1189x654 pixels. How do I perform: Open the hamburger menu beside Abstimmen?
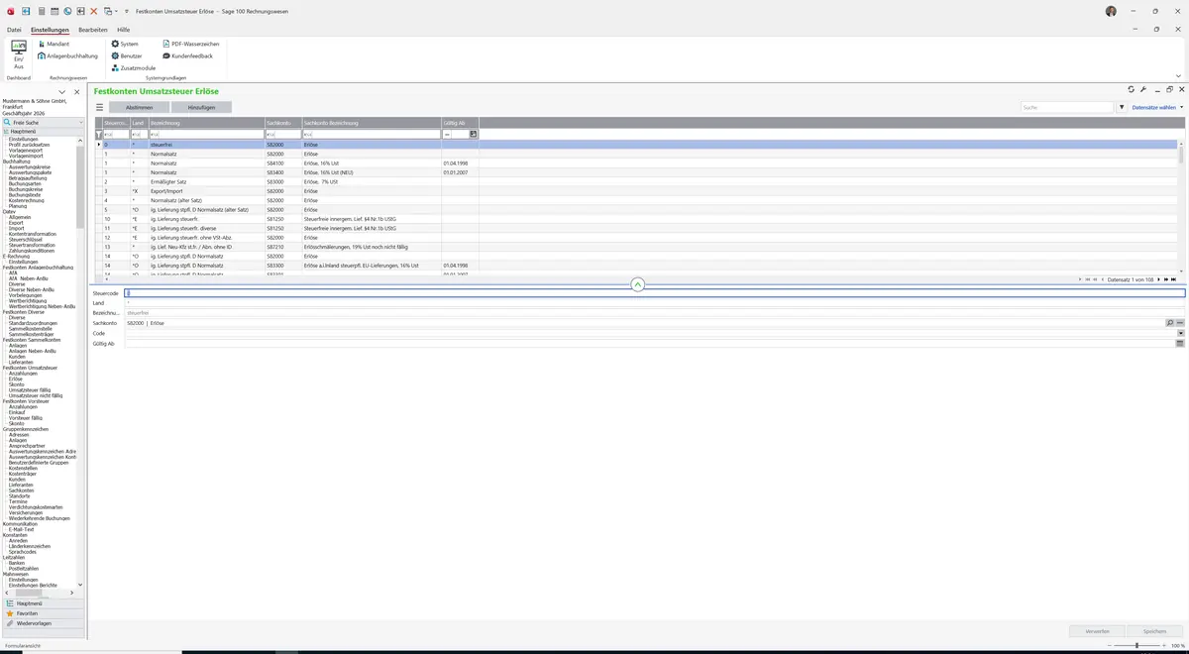(99, 107)
